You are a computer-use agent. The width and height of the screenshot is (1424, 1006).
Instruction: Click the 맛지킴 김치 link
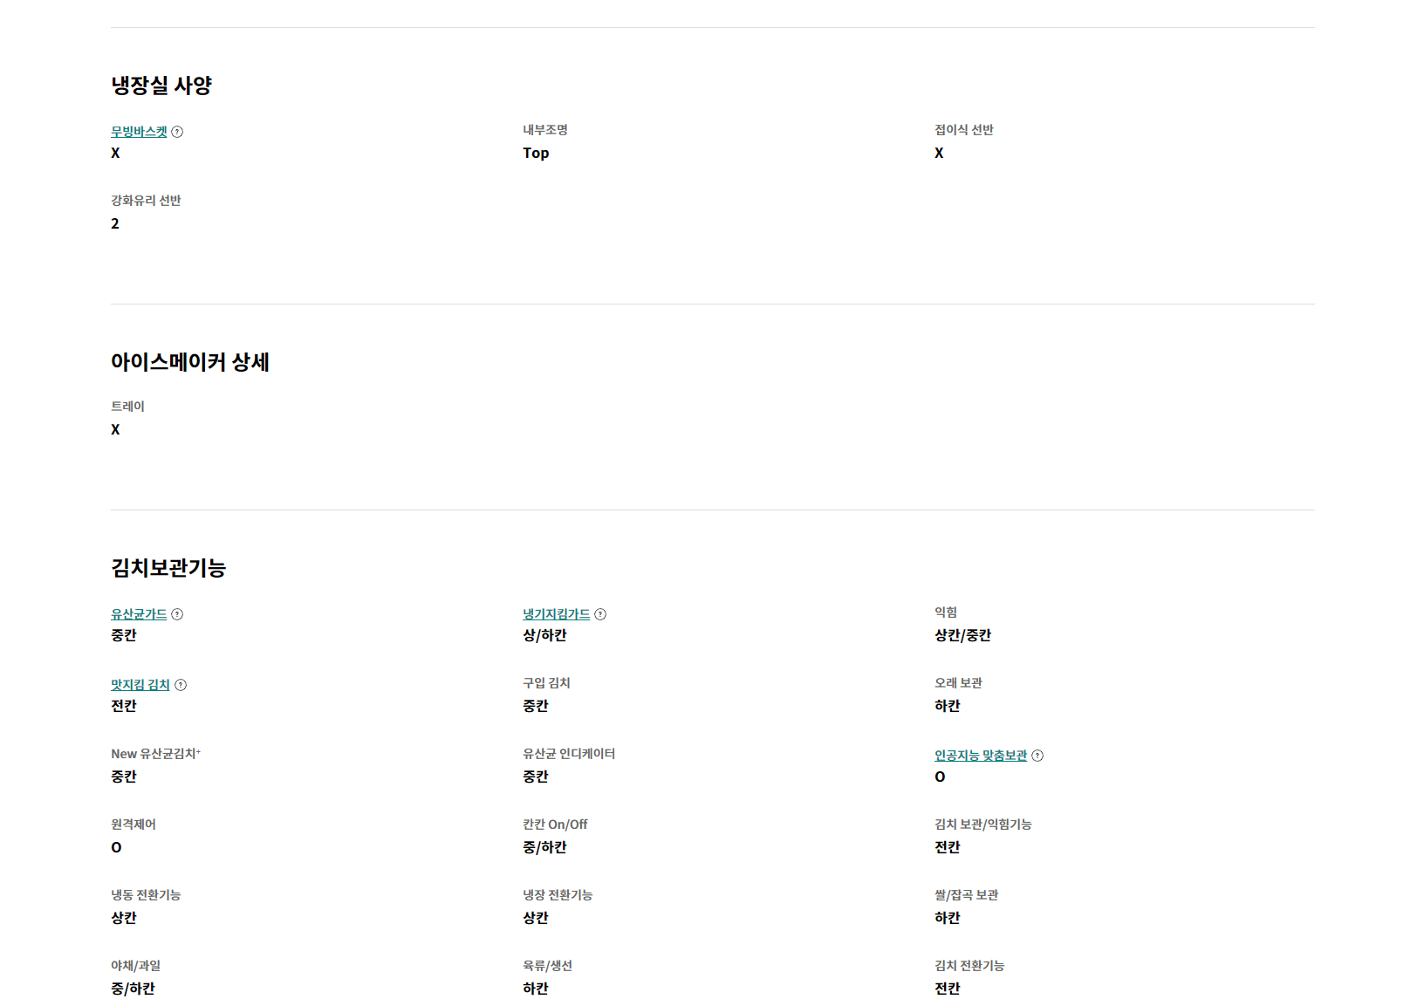click(x=140, y=685)
